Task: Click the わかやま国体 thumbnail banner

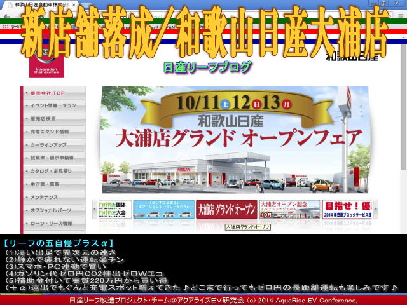Action: [114, 209]
